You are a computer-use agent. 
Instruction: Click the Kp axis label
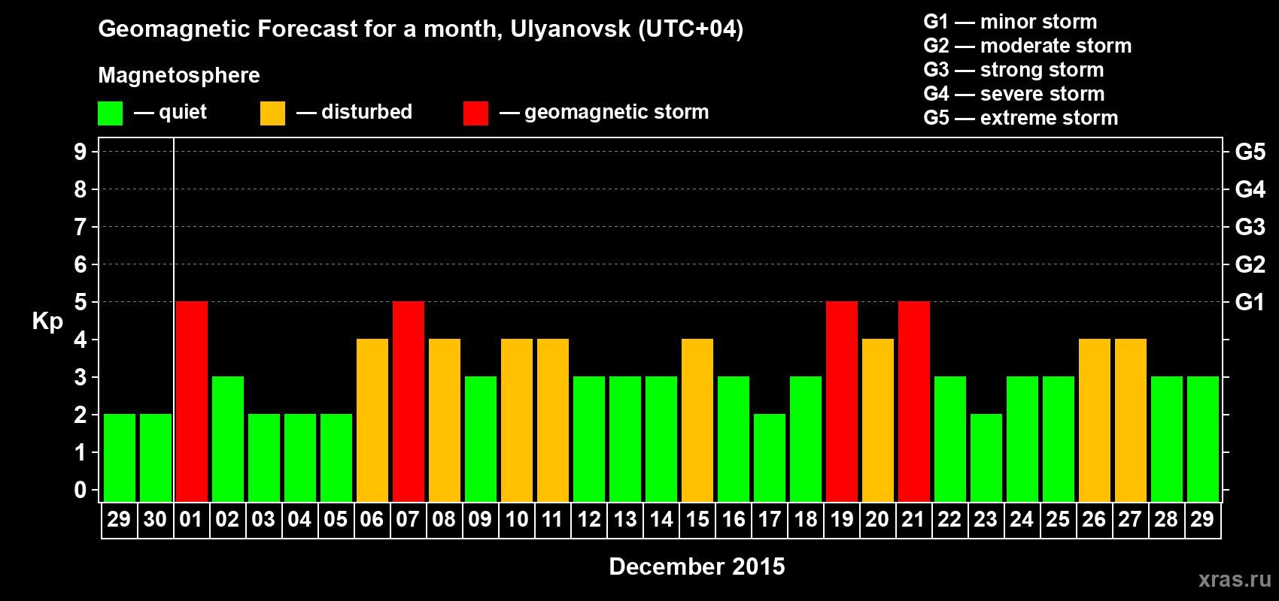click(47, 322)
